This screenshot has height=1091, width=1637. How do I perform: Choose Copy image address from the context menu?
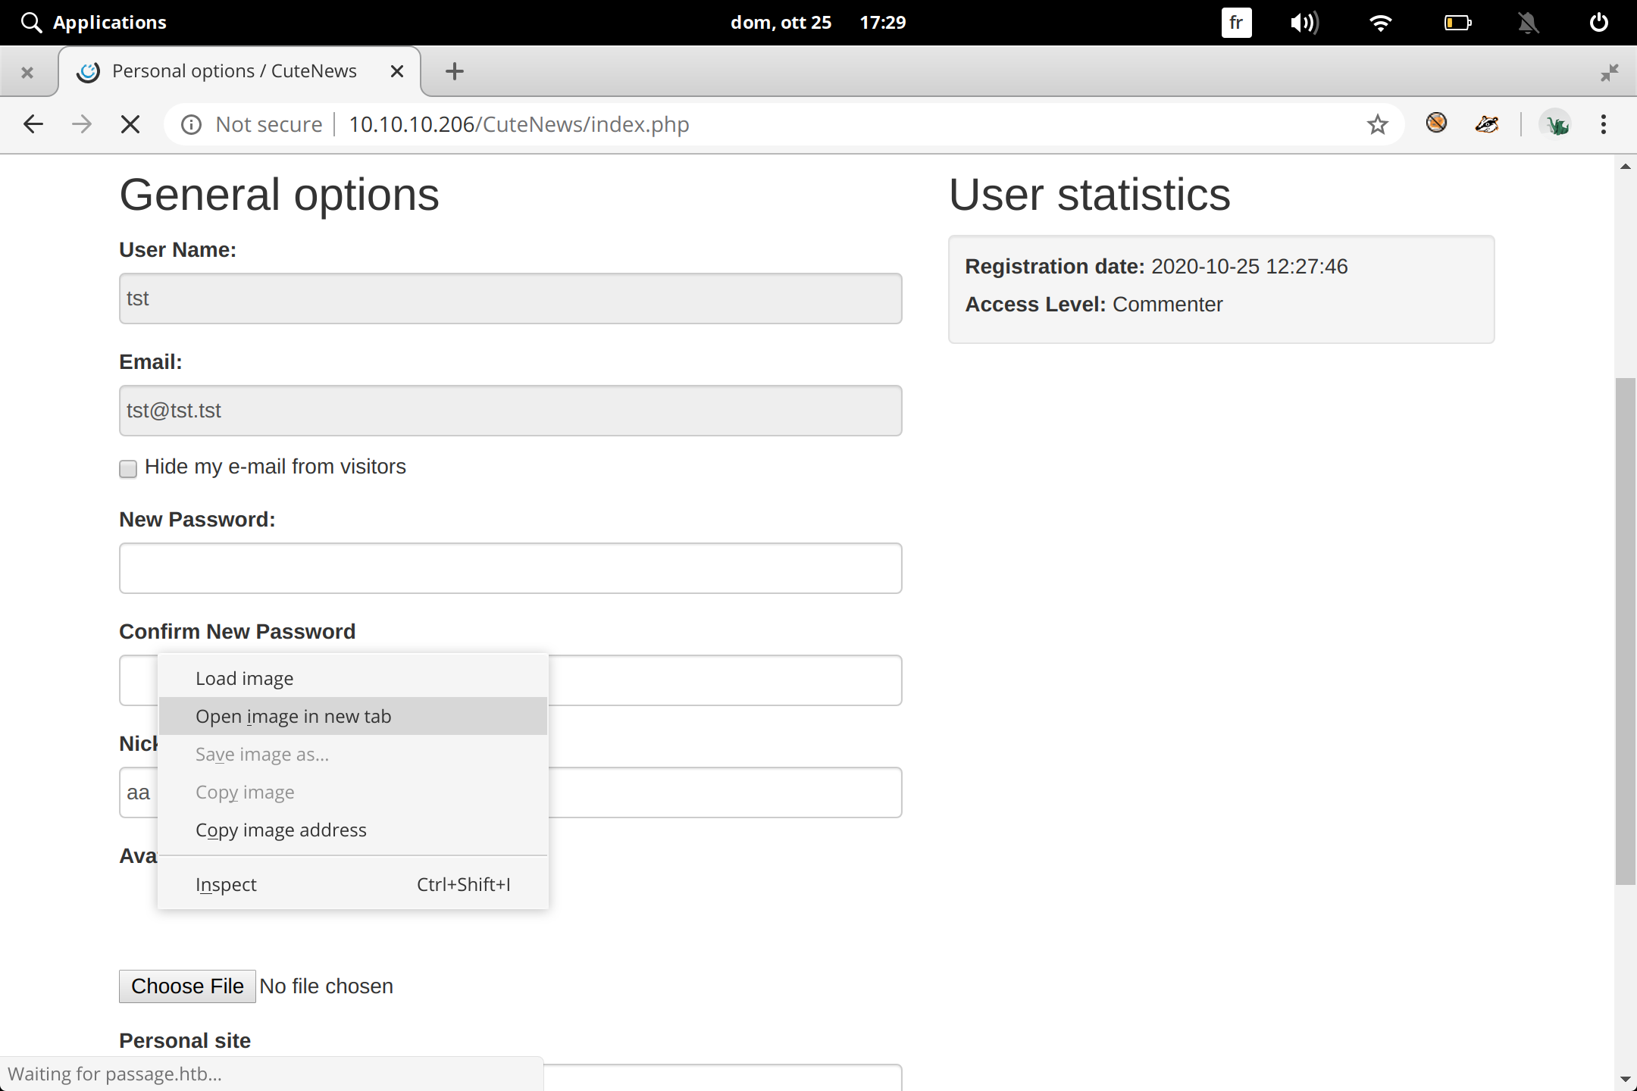[280, 830]
